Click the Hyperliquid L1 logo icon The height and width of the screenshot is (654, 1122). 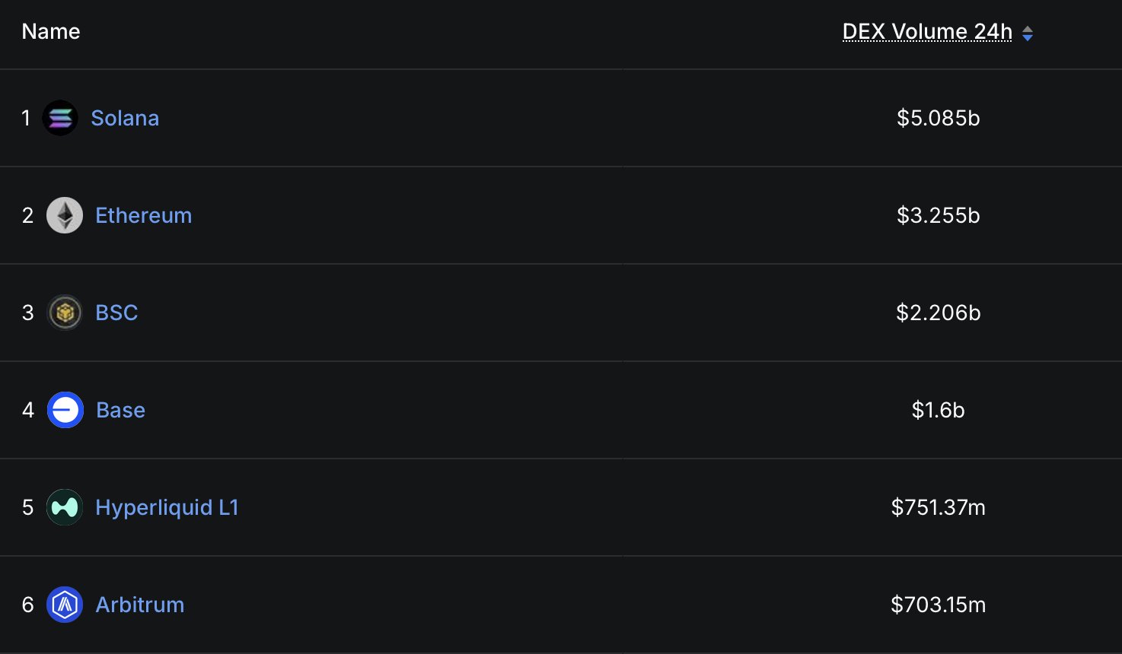(65, 507)
